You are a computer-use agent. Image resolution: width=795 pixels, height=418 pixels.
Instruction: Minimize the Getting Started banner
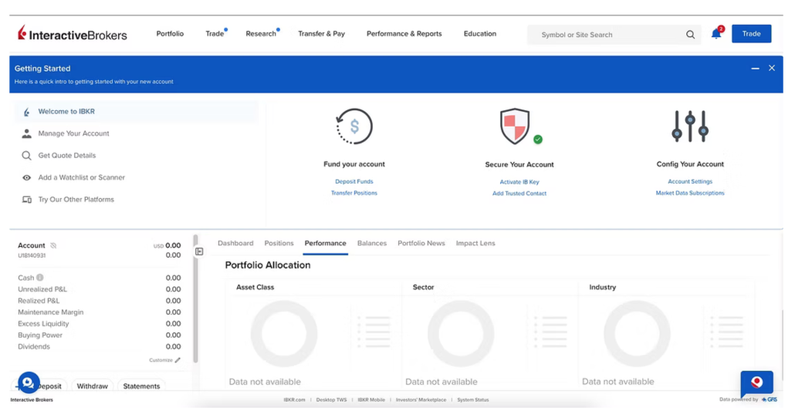pos(755,69)
